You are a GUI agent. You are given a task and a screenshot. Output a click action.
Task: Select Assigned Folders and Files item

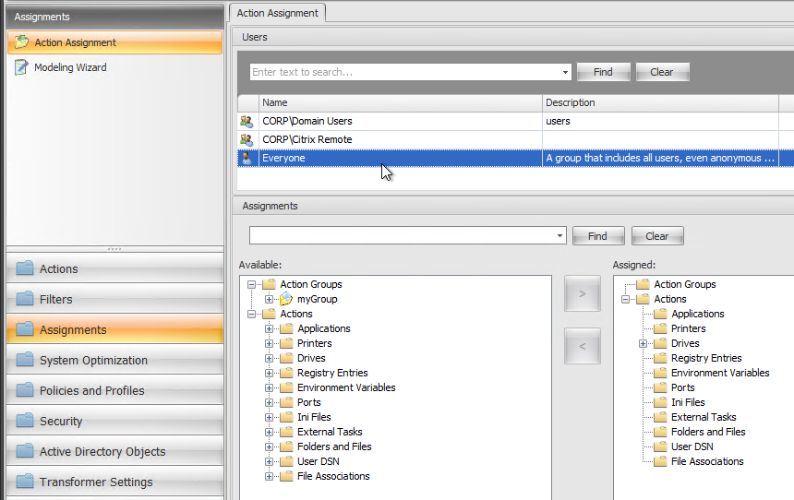coord(708,432)
